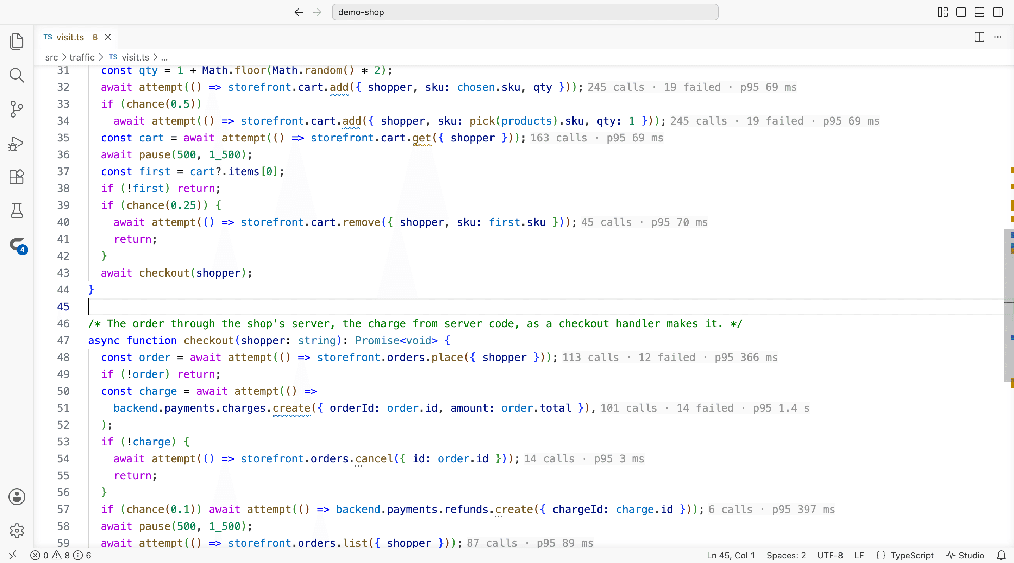Click the Spaces: 2 indentation setting
This screenshot has width=1014, height=563.
(786, 555)
